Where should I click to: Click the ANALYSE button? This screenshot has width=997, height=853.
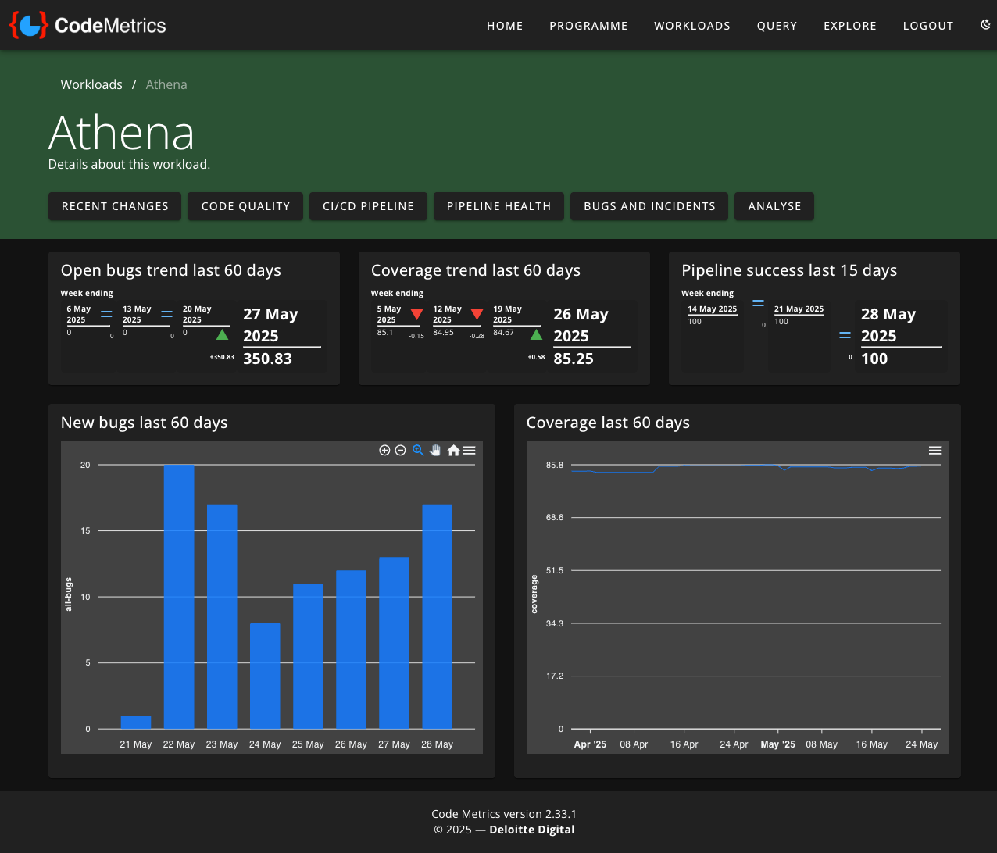click(x=774, y=206)
